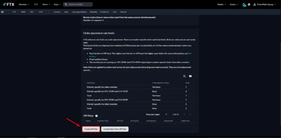Open the hamburger sidebar menu
This screenshot has width=281, height=138.
click(2, 12)
